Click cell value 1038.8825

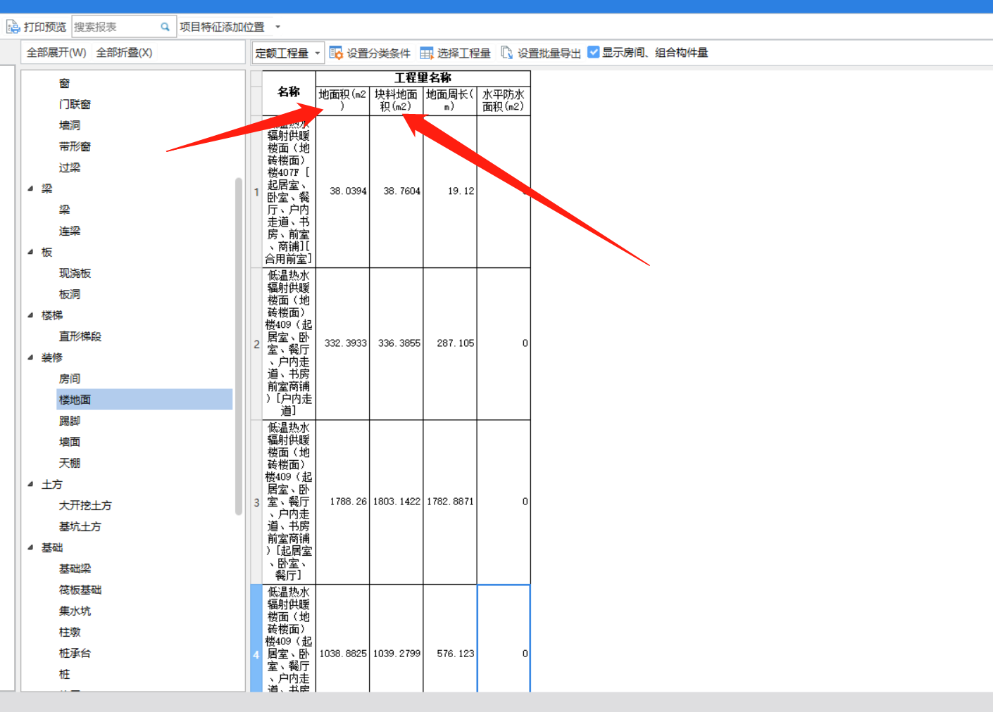(343, 654)
